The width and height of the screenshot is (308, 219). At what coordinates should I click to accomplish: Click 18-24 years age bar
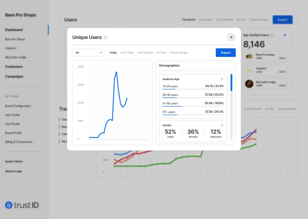(193, 89)
